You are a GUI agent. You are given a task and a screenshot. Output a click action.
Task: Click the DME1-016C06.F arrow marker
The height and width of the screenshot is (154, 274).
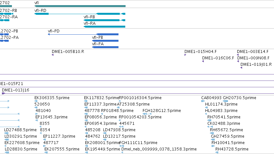[203, 61]
